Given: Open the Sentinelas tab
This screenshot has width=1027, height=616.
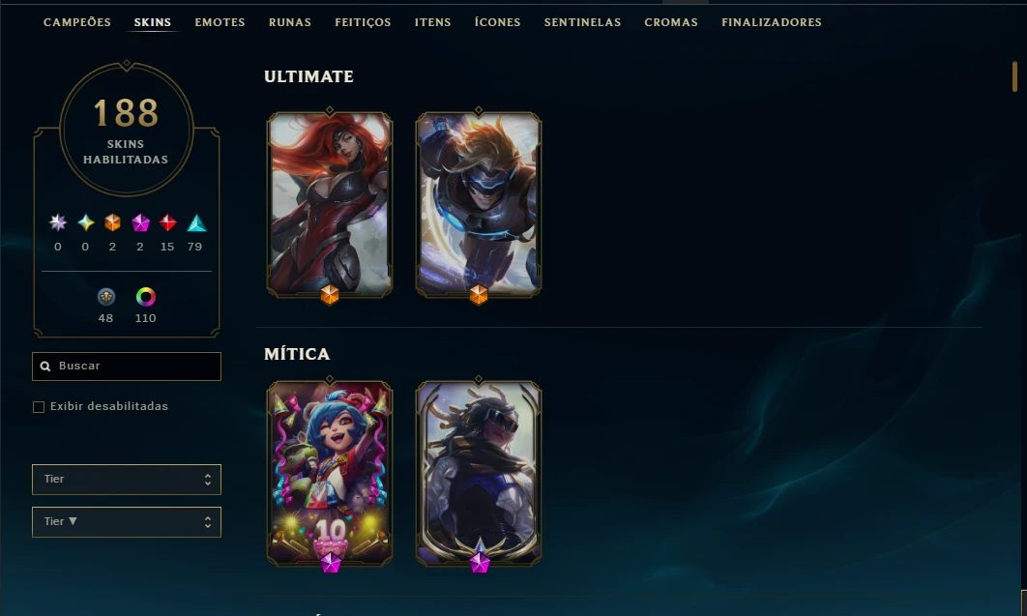Looking at the screenshot, I should click(x=582, y=22).
